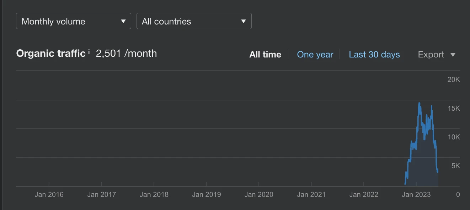Click the triangle arrow next to Export
The height and width of the screenshot is (210, 470).
click(453, 55)
